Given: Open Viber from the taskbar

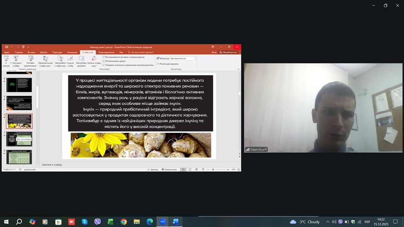Looking at the screenshot, I should tap(97, 222).
